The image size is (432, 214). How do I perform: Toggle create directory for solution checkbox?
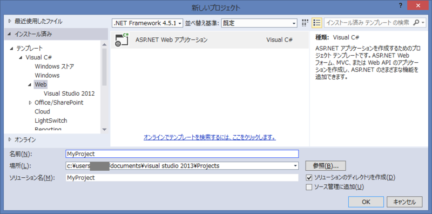tap(309, 177)
